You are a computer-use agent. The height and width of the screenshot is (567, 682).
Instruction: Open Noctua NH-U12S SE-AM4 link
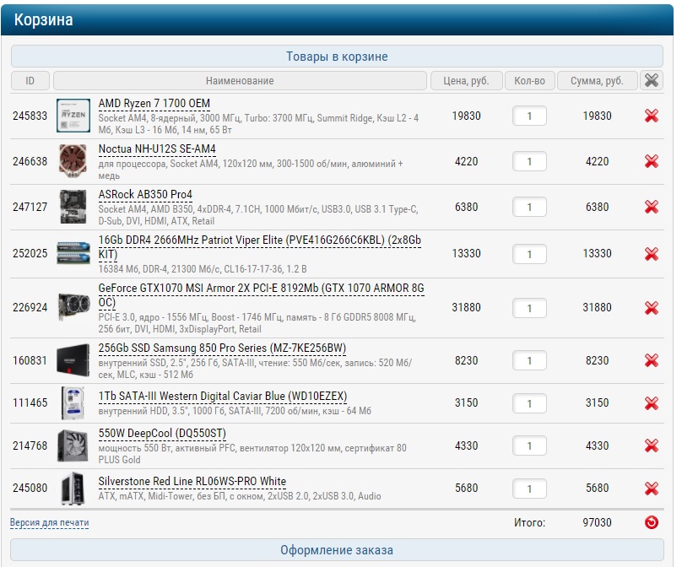(157, 149)
